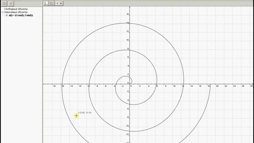254x143 pixels.
Task: Toggle auxiliary objects button in algebra view
Action: pos(4,4)
